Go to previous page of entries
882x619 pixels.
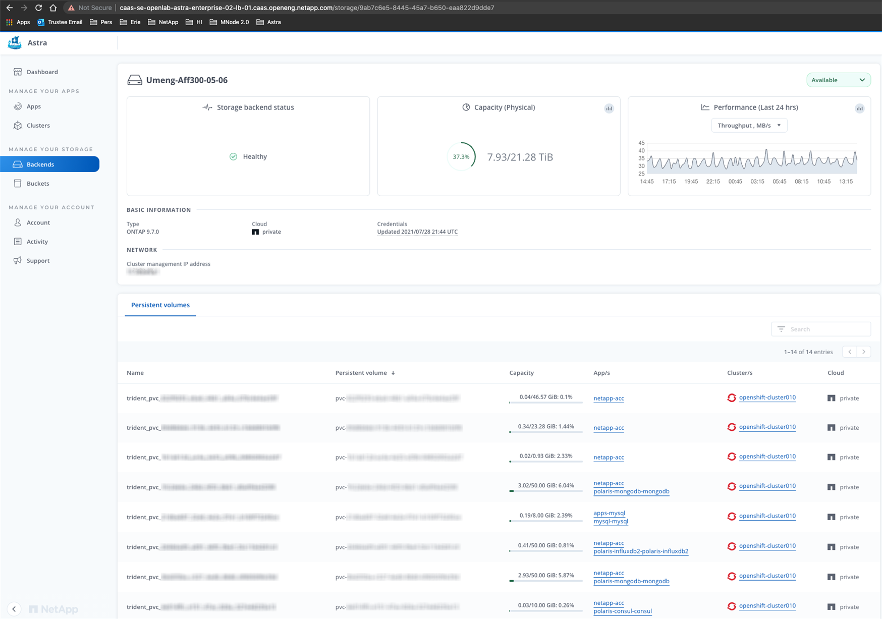click(x=850, y=352)
